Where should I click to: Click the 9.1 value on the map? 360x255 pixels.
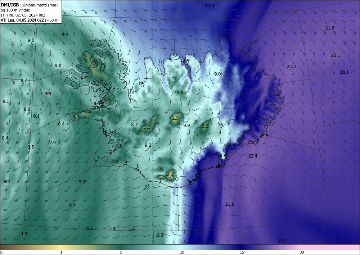point(6,101)
